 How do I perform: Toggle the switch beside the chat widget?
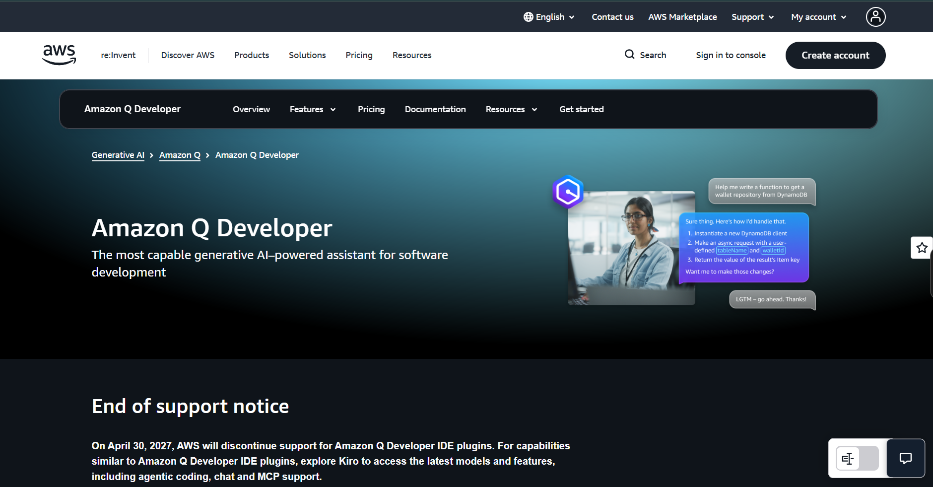coord(857,458)
